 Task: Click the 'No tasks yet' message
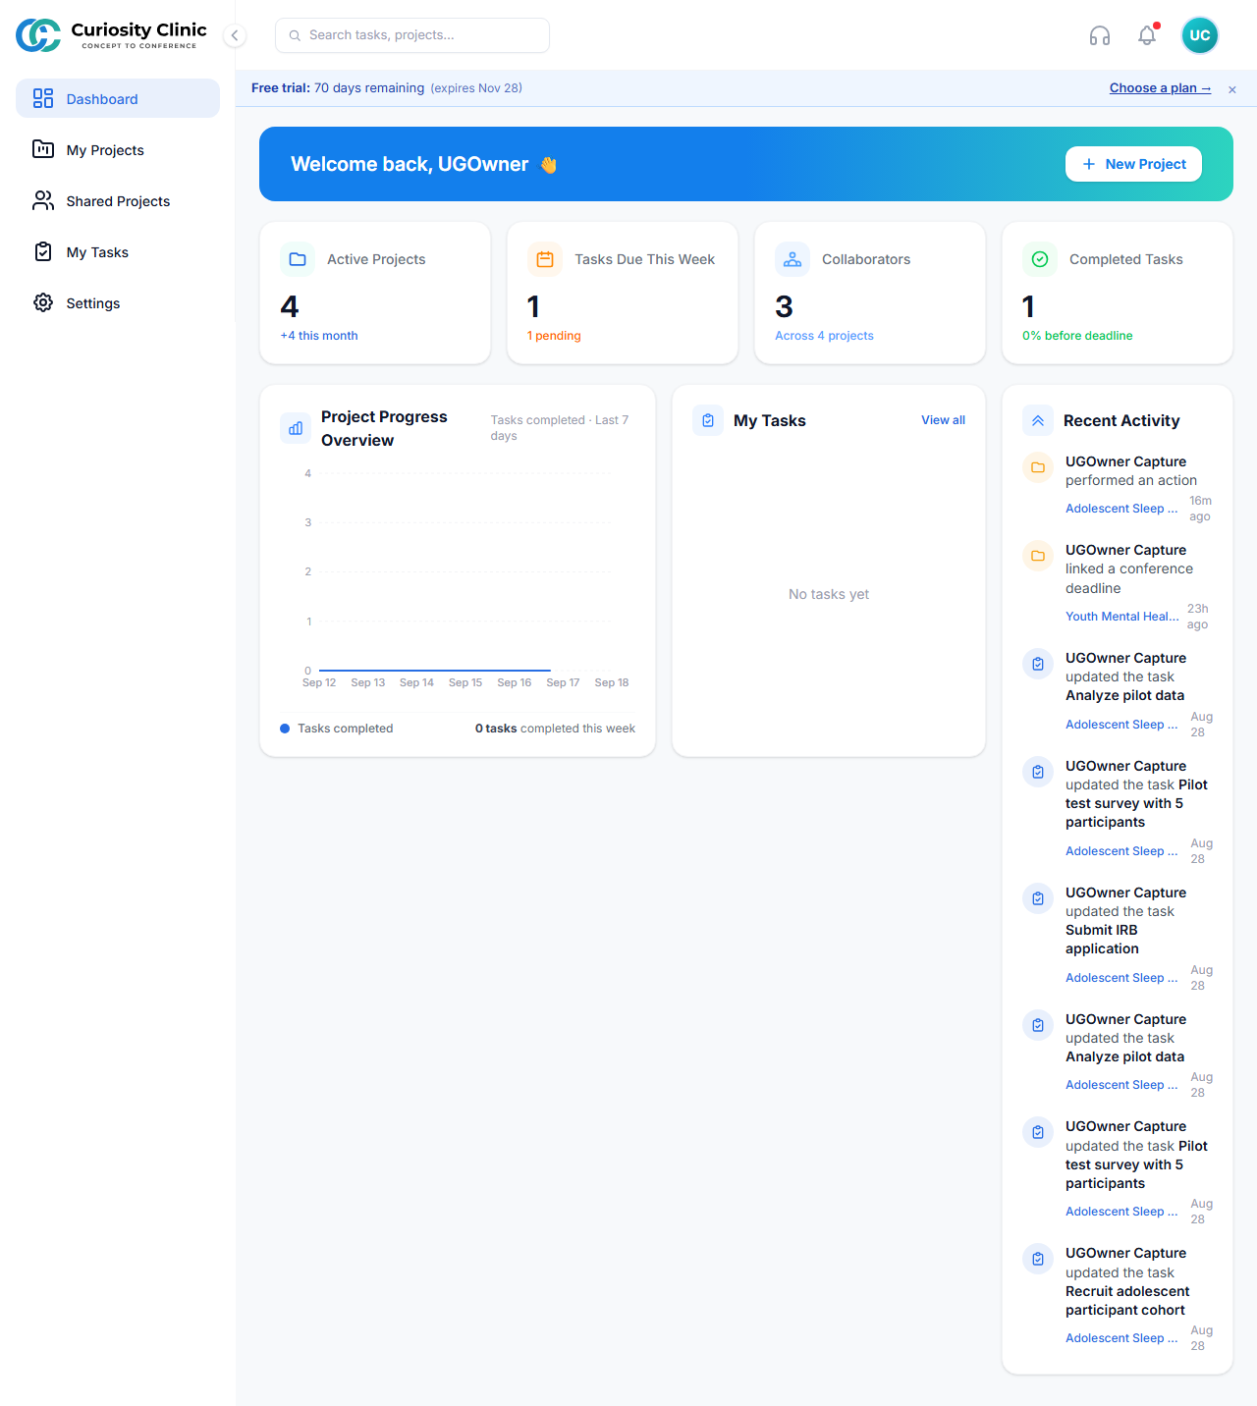tap(829, 594)
